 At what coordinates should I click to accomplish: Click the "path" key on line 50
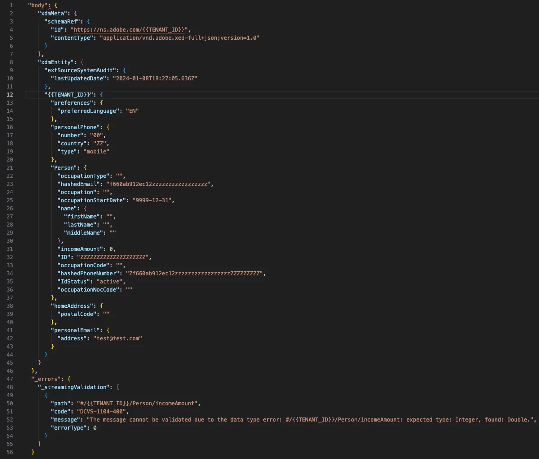point(60,403)
